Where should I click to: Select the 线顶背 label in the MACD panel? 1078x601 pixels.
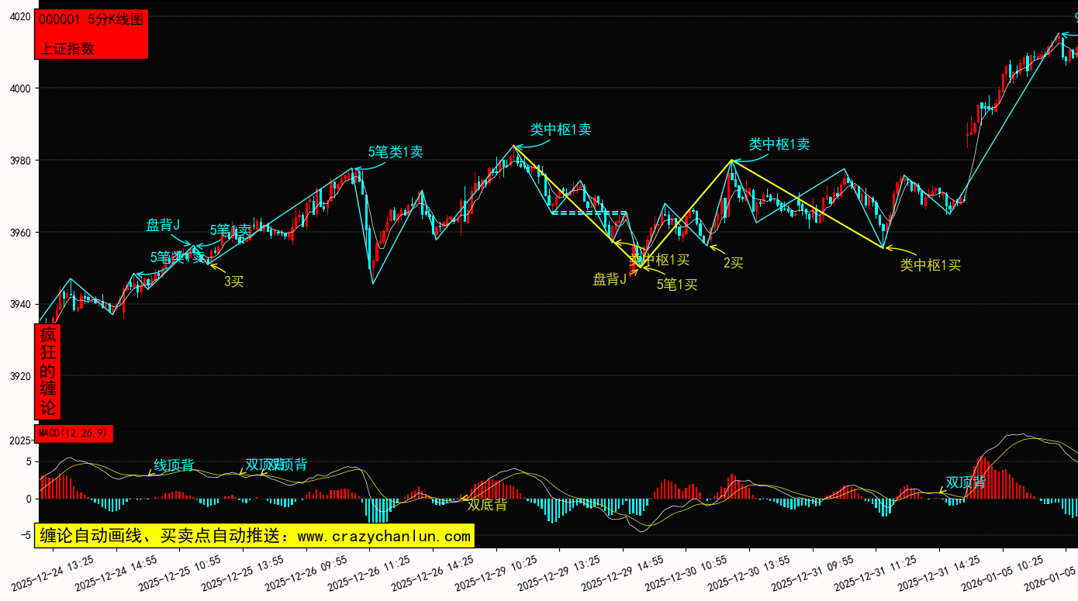(174, 465)
